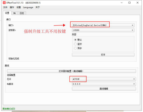
Task: Open the 文件 menu
Action: point(5,7)
